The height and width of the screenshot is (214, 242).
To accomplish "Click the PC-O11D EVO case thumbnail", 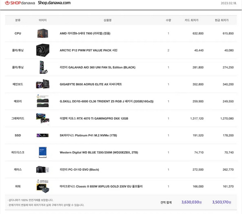I will pos(43,169).
